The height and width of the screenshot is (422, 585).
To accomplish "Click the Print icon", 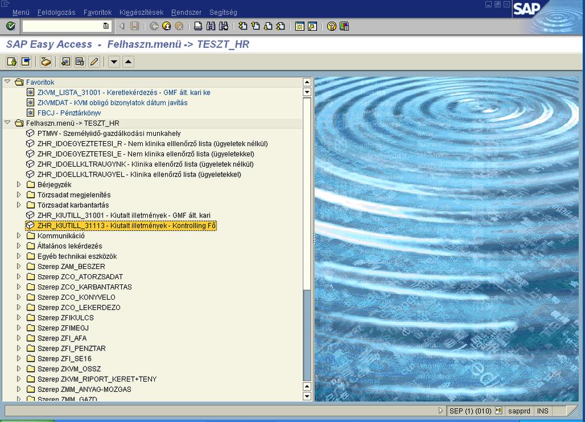I will point(198,26).
